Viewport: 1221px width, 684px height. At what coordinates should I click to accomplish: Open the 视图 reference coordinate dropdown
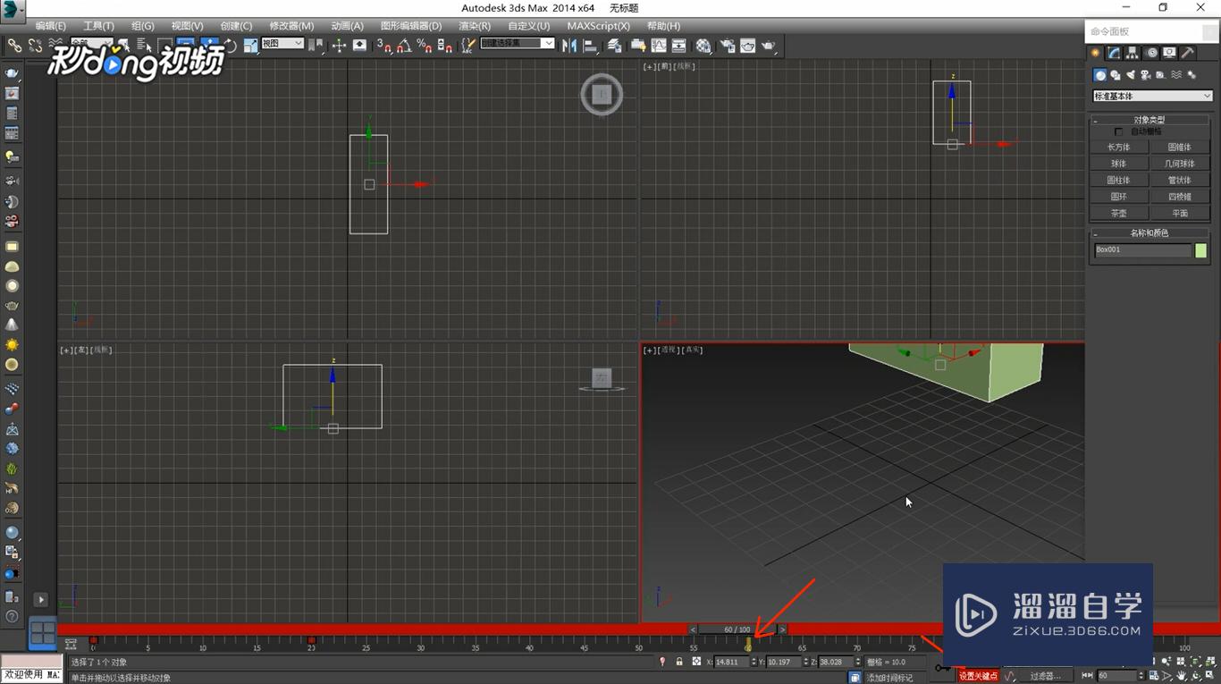click(282, 43)
